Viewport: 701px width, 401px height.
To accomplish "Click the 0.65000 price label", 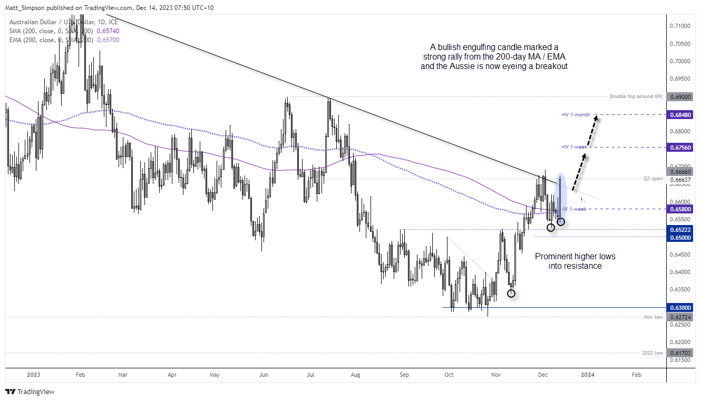I will tap(680, 238).
